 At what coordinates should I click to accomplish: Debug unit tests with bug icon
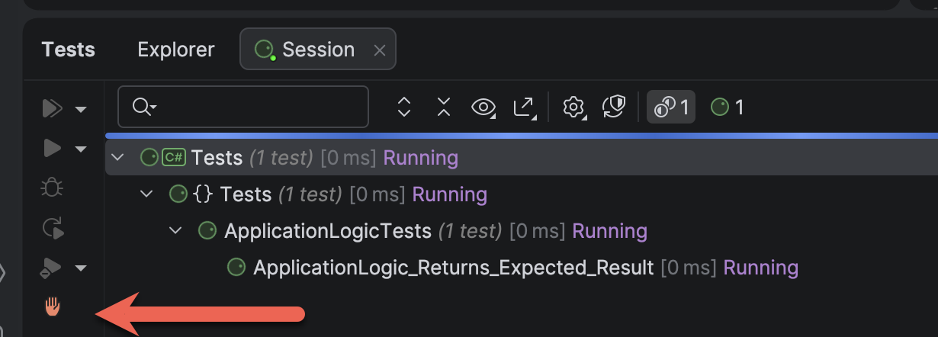coord(52,188)
